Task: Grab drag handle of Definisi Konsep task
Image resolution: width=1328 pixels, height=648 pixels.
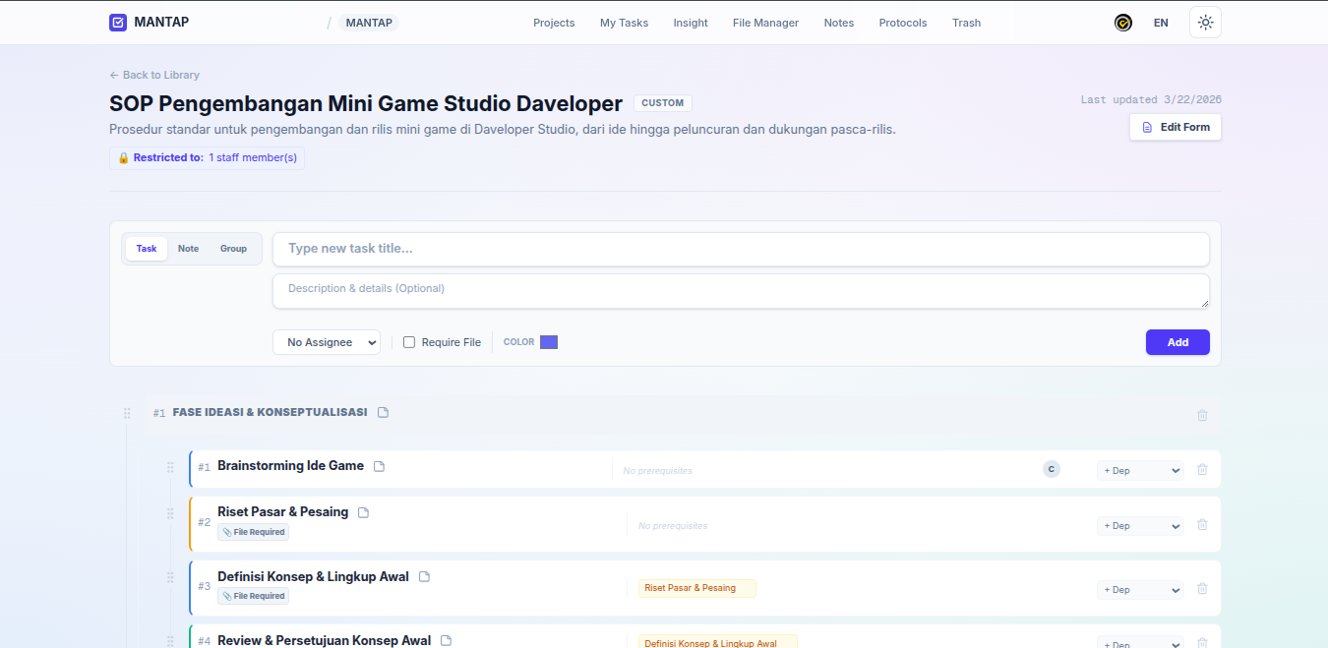Action: click(170, 577)
